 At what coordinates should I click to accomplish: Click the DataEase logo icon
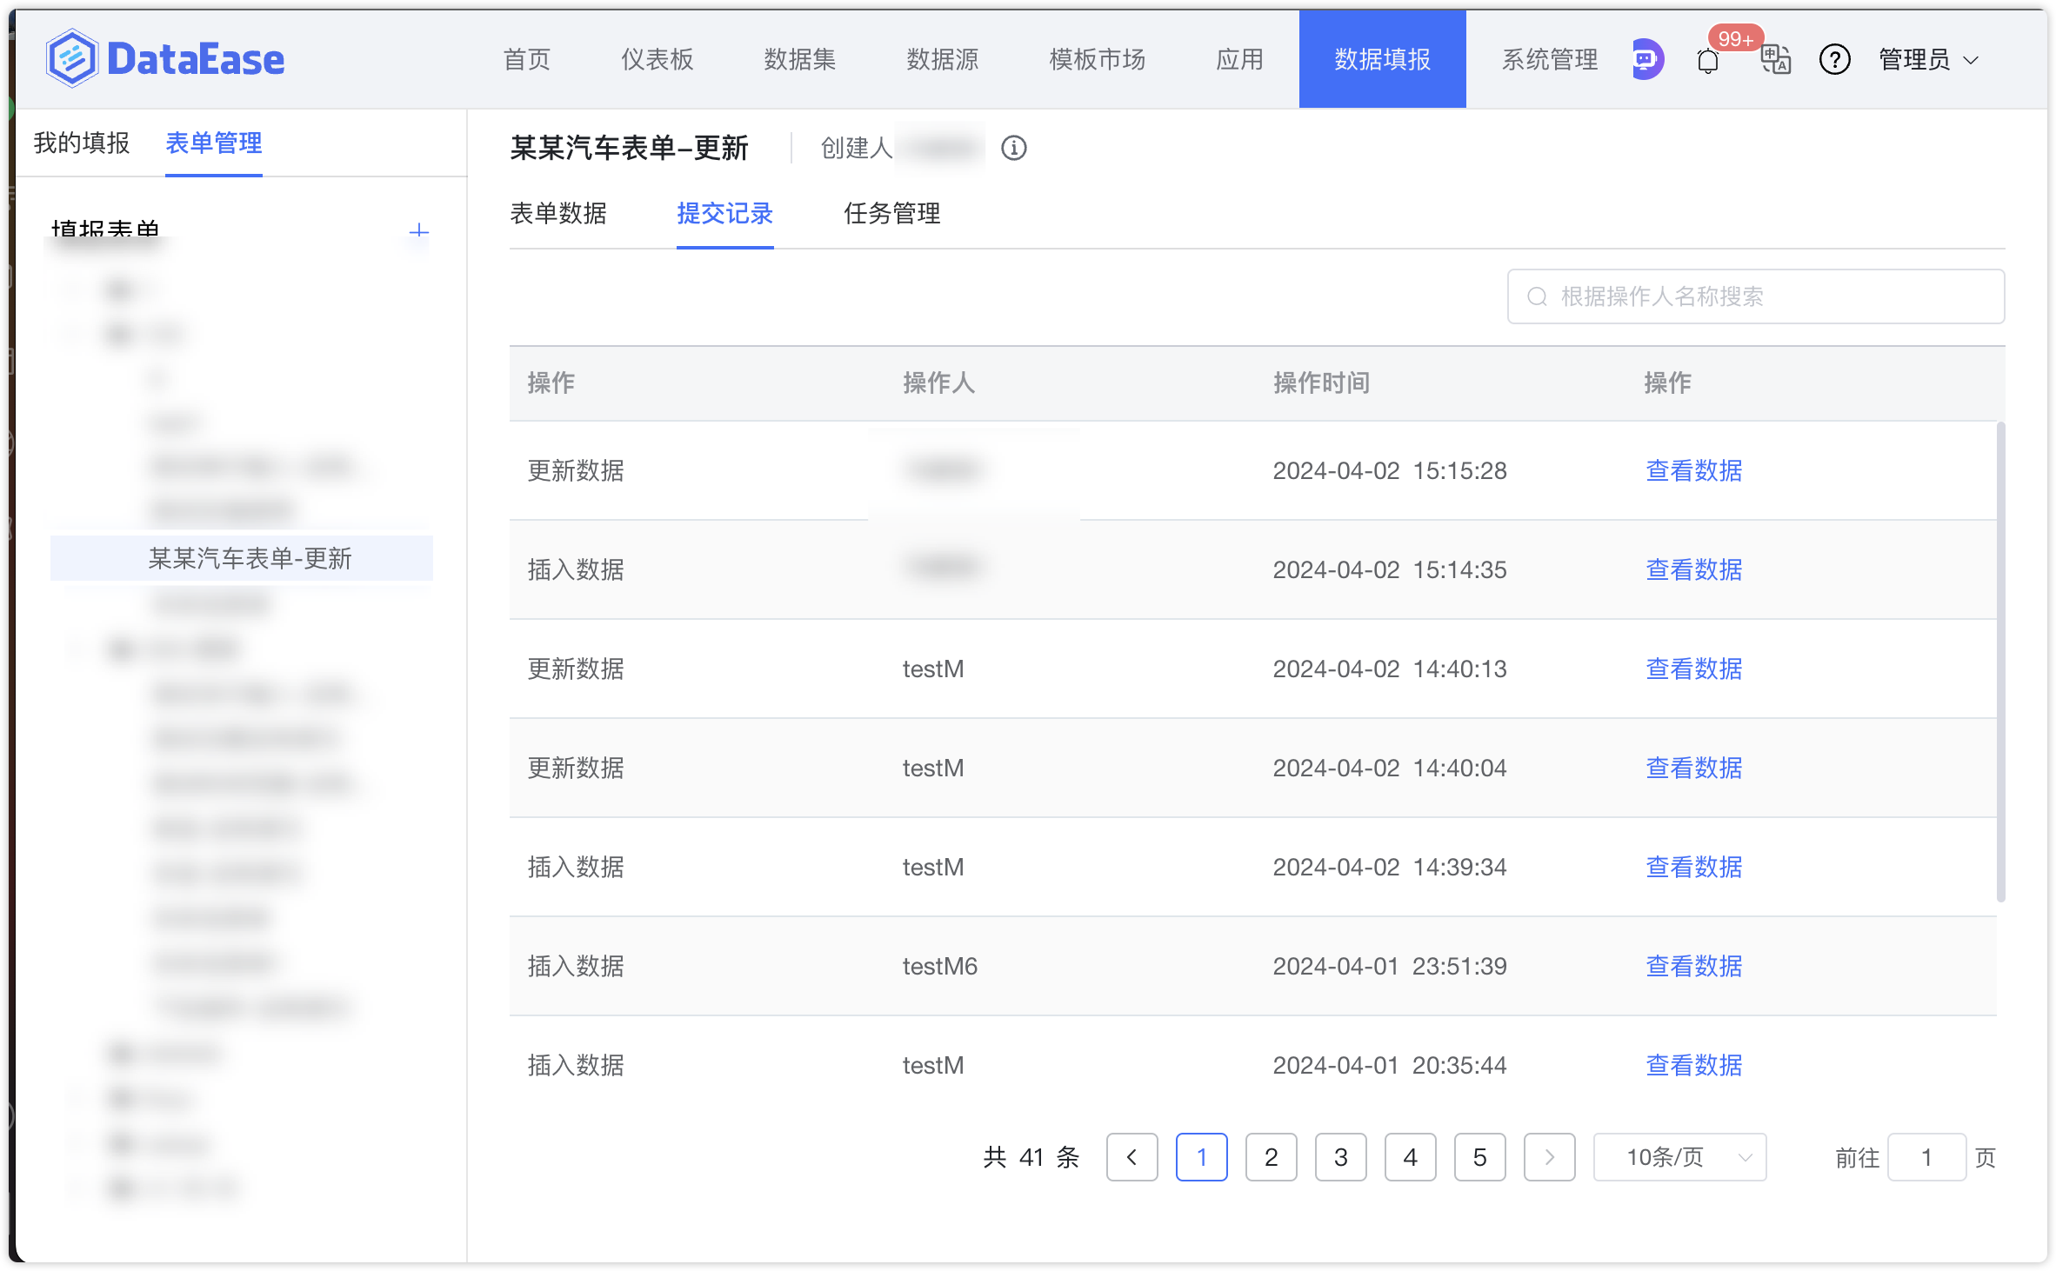(x=71, y=58)
